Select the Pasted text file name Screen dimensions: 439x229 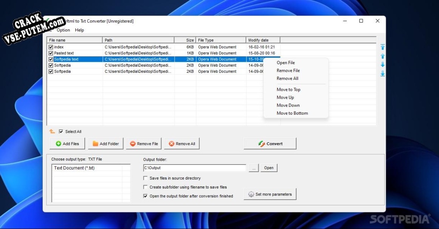coord(64,53)
